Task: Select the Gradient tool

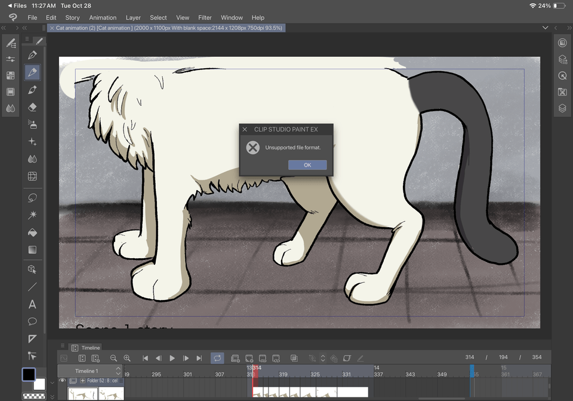Action: 32,250
